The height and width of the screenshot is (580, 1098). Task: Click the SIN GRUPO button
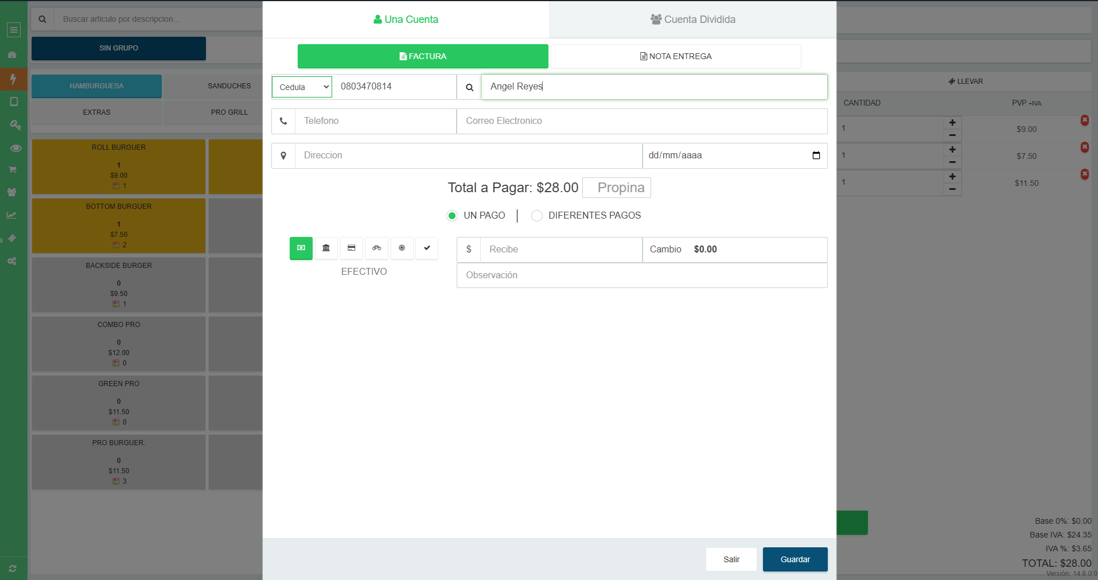119,48
